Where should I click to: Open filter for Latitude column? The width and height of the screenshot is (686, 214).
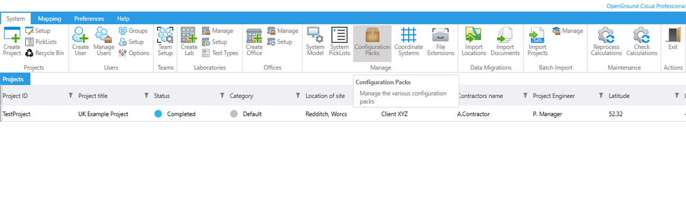676,95
